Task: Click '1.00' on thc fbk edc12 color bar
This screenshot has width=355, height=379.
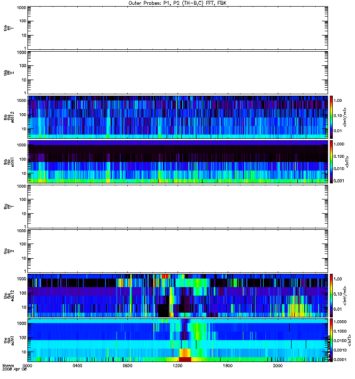Action: (x=337, y=279)
